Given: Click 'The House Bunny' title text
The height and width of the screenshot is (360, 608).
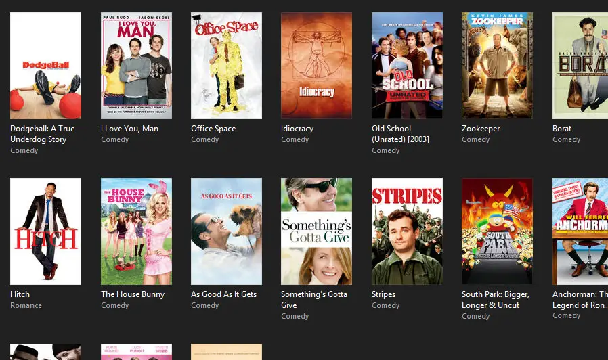Looking at the screenshot, I should coord(133,294).
